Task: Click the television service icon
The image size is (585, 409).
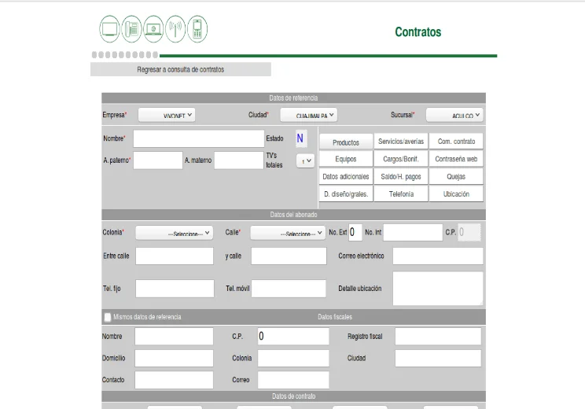Action: [110, 29]
